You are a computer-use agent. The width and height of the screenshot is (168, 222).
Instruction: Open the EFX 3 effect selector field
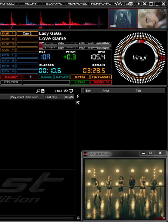click(27, 66)
